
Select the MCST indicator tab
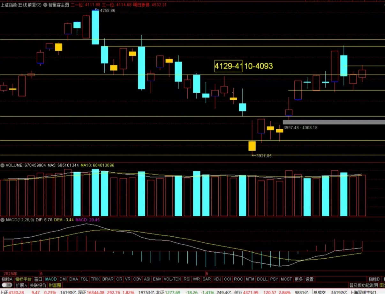286,279
